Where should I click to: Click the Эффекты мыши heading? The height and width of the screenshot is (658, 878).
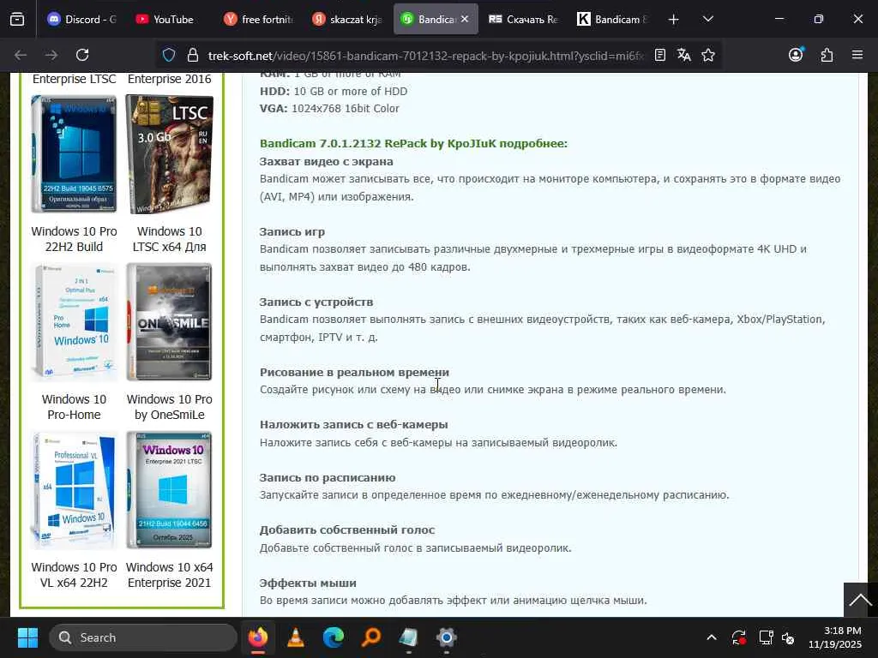tap(308, 583)
